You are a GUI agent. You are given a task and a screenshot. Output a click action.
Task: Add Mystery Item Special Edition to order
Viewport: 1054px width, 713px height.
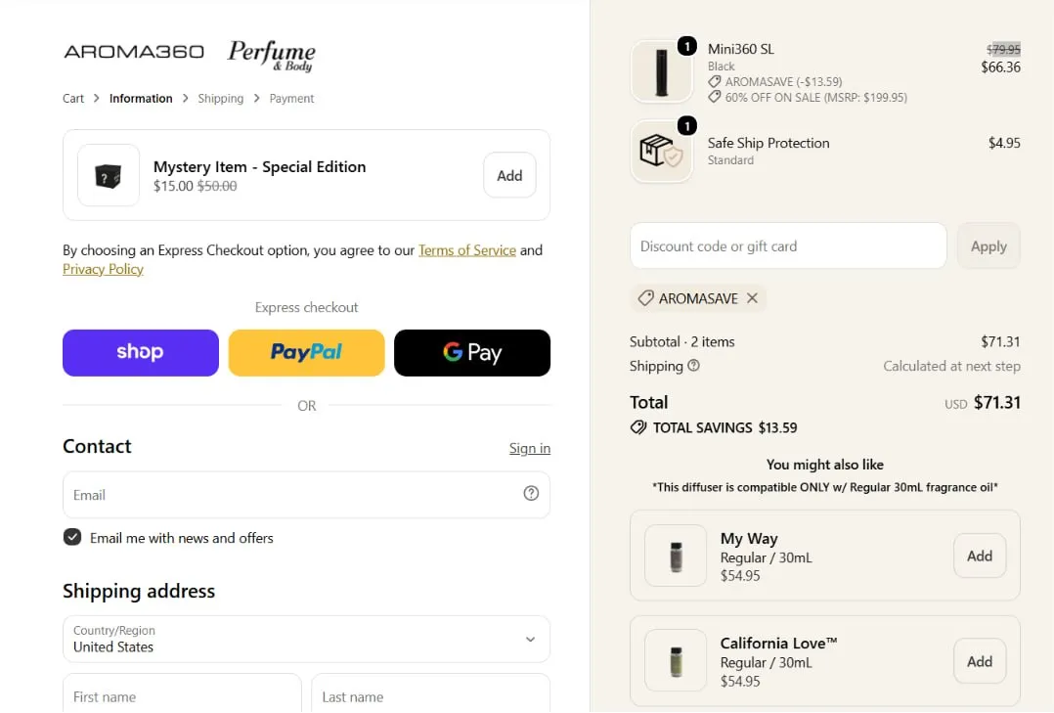(509, 175)
